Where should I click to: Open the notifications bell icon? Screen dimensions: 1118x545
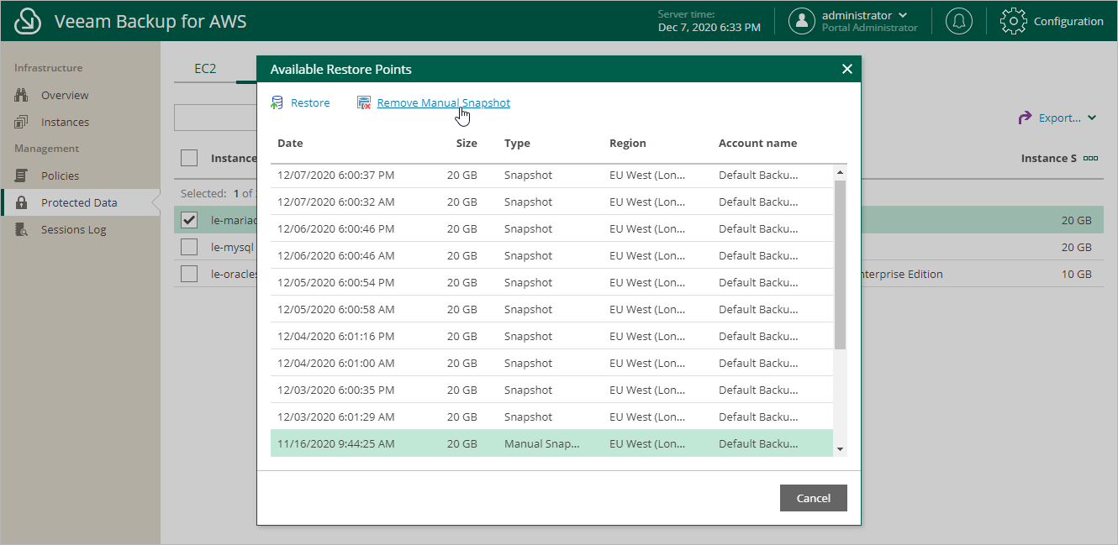click(x=959, y=21)
